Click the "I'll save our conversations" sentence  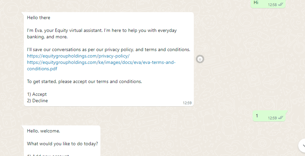coord(108,50)
